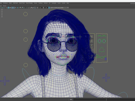Open the viewport Panels menu
Screen dimensions: 135x101
coord(5,6)
